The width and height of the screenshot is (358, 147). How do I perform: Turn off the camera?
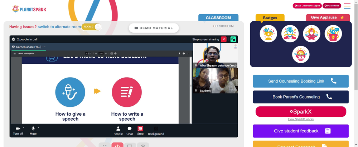coord(18,131)
